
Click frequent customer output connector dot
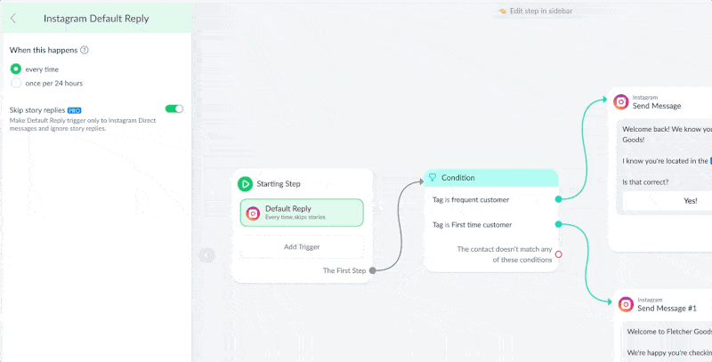coord(559,199)
